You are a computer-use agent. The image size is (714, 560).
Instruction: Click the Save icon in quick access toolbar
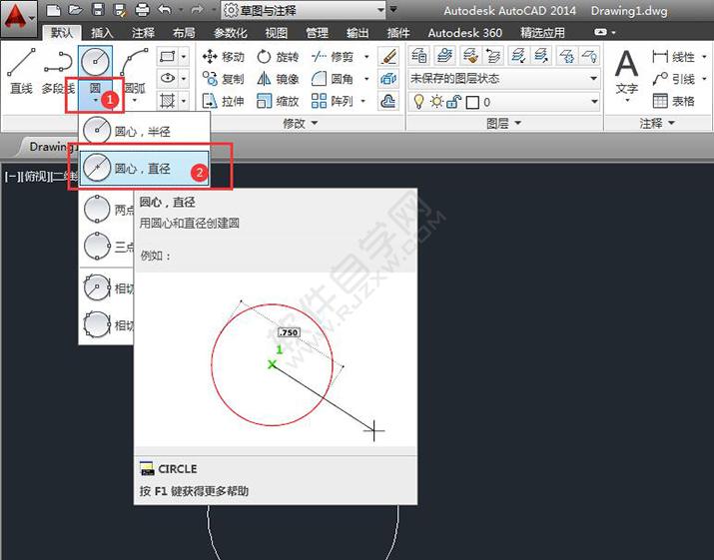point(98,10)
